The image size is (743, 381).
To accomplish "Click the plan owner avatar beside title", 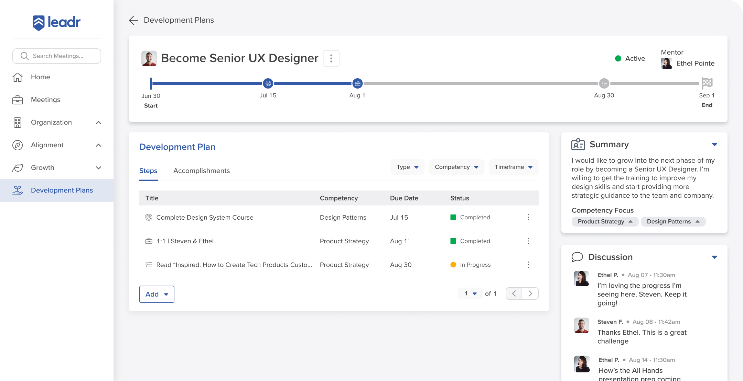I will 149,58.
